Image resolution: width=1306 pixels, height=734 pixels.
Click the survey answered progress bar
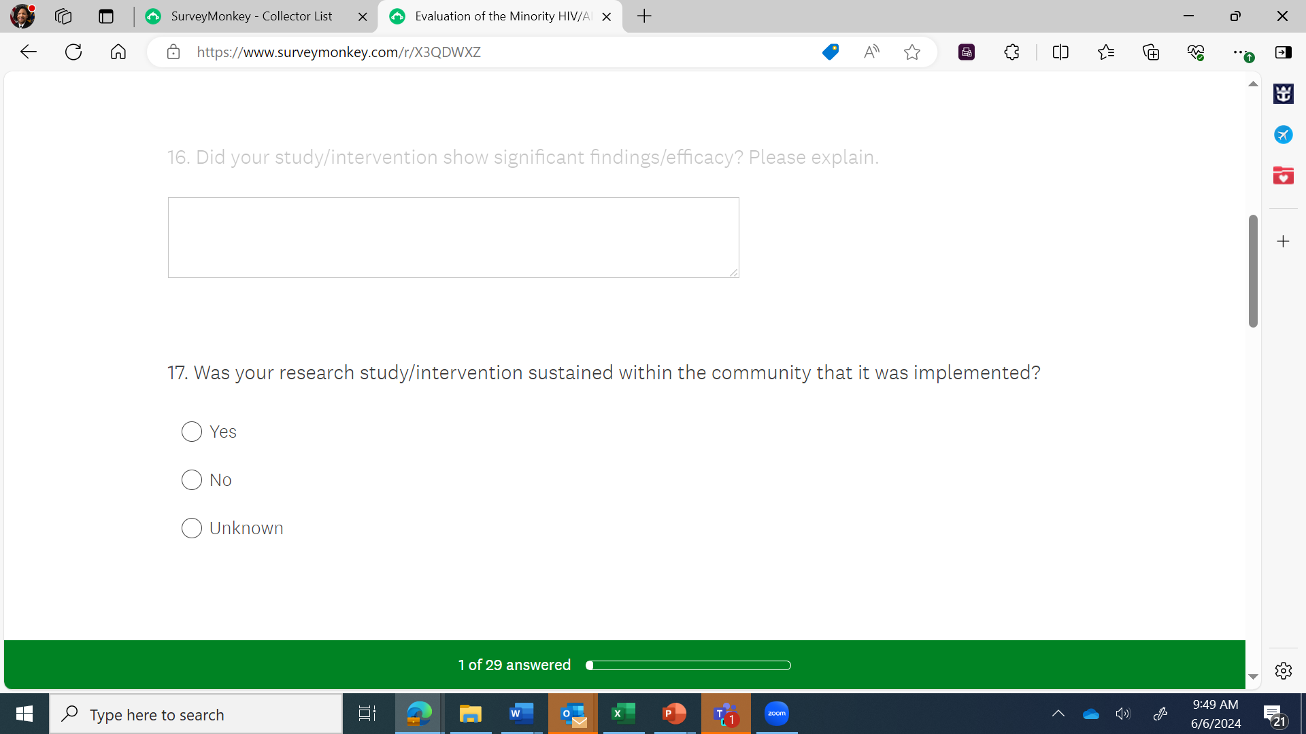688,665
